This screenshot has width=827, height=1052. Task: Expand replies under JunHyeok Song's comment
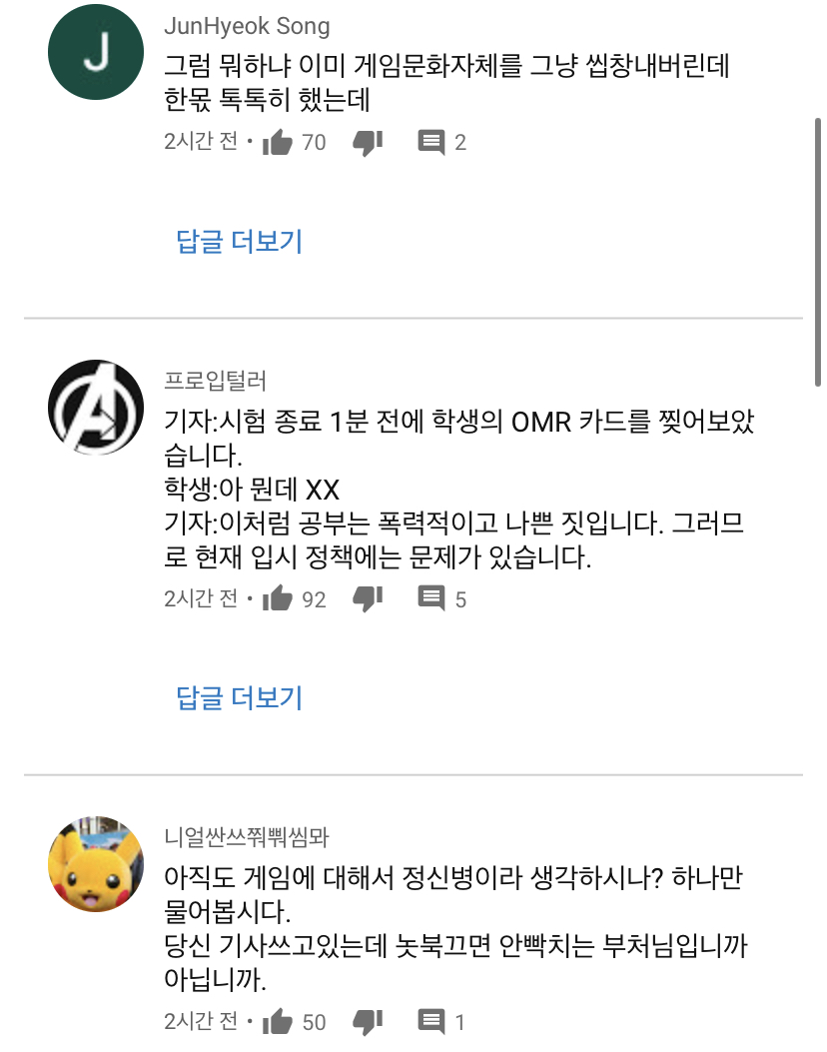240,241
